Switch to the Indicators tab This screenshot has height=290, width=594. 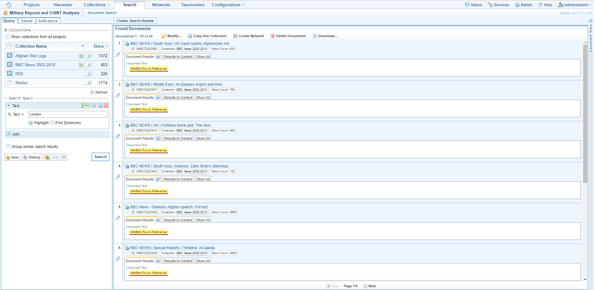(48, 21)
